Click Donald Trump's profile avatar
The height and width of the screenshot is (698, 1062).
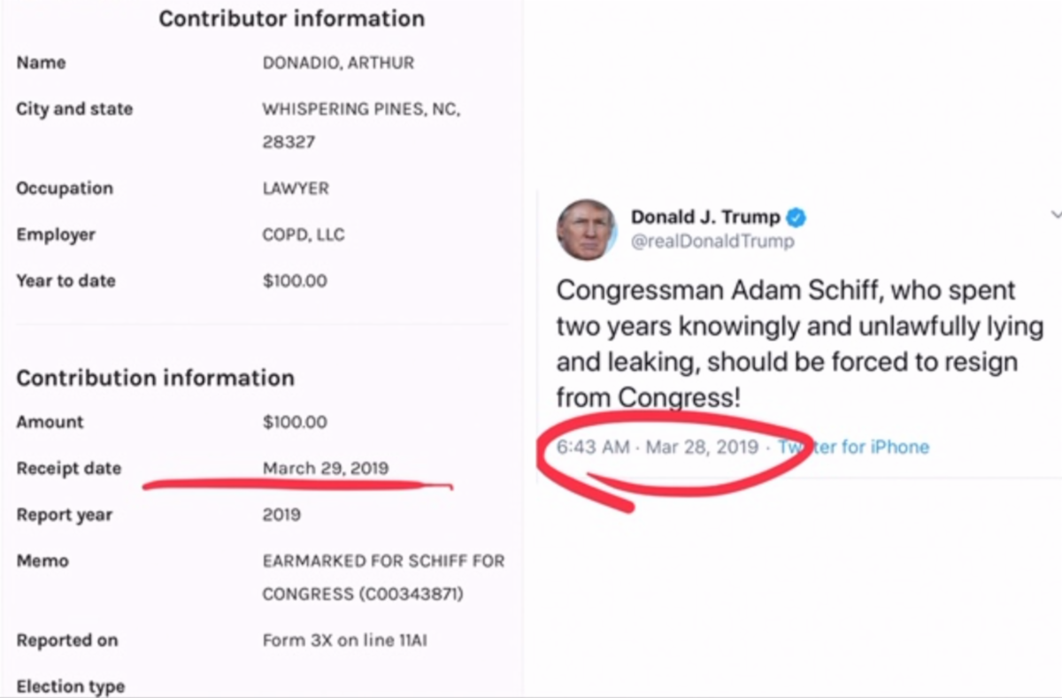[x=585, y=229]
